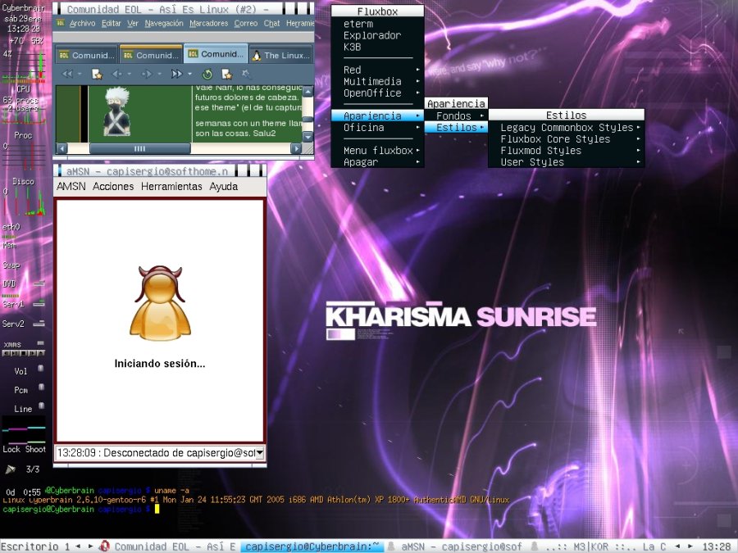
Task: Open Fondos submenu in Apariencia menu
Action: (x=456, y=116)
